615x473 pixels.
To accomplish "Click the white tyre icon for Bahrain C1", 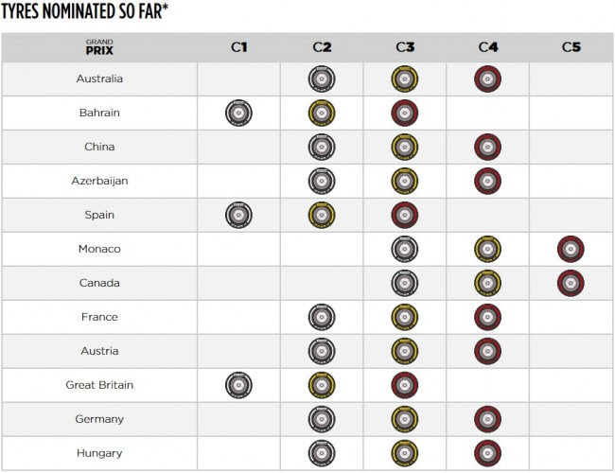I will click(239, 114).
